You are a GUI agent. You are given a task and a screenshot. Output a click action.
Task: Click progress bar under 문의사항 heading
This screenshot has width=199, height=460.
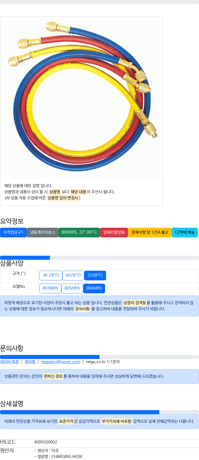pos(99,357)
